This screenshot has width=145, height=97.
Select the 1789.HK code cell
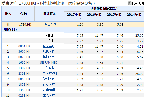coord(25,25)
